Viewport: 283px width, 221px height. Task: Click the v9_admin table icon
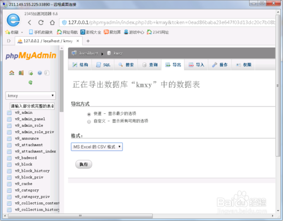tap(9, 113)
